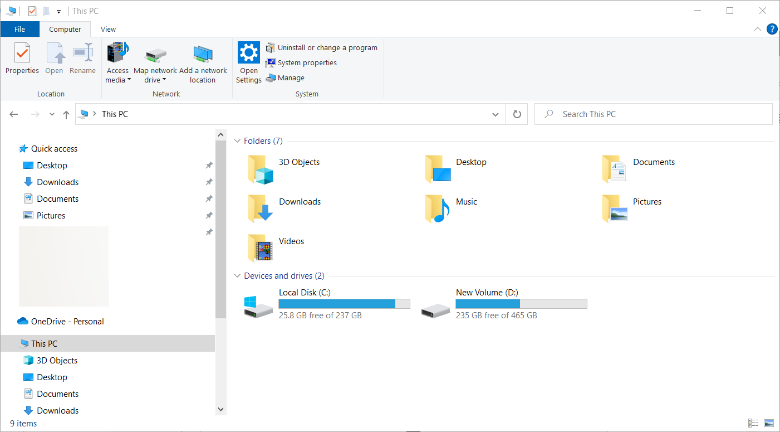780x432 pixels.
Task: Collapse the Folders section
Action: click(x=237, y=140)
